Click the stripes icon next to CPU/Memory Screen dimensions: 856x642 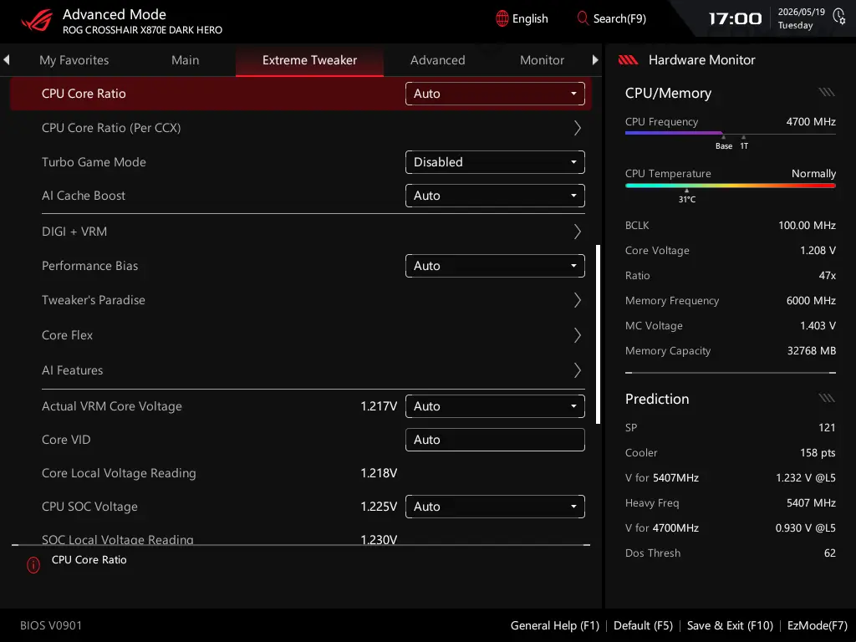coord(827,92)
